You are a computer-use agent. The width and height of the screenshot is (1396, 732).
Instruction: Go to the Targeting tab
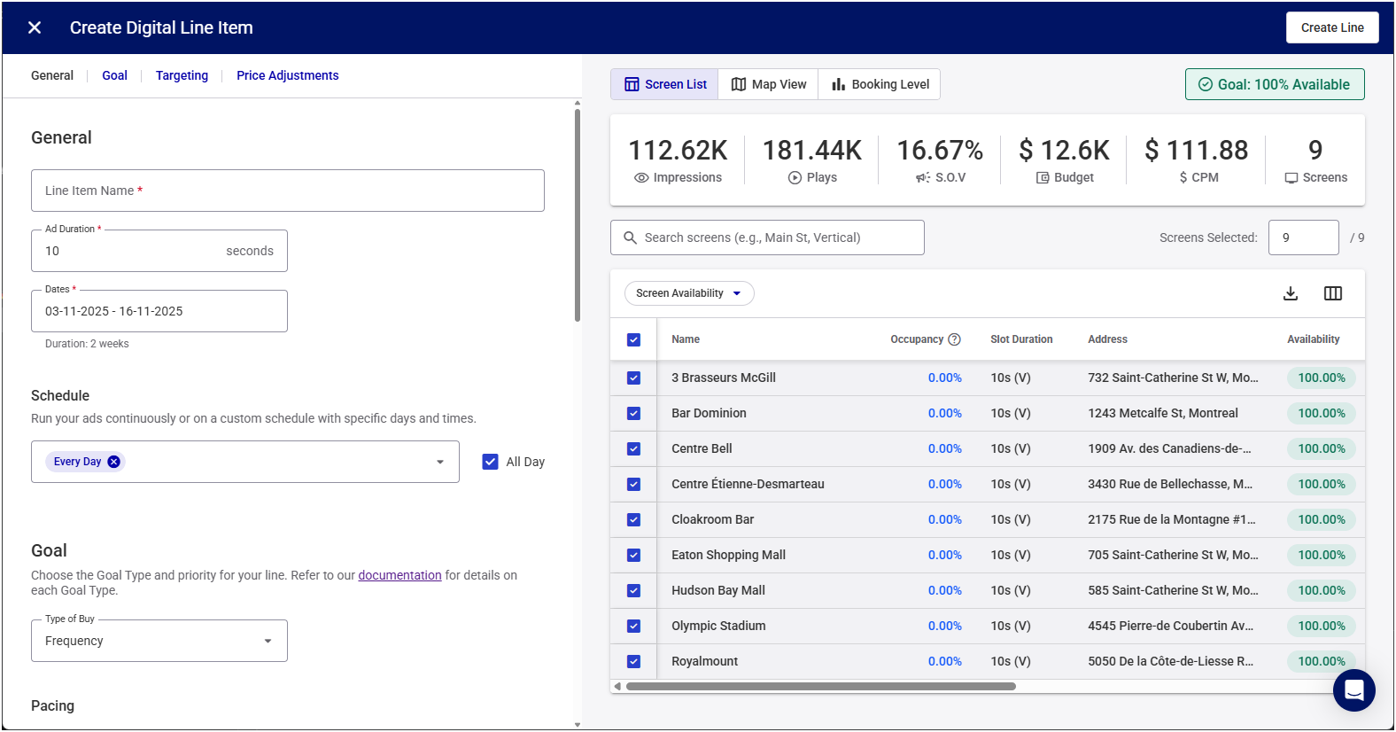tap(182, 75)
